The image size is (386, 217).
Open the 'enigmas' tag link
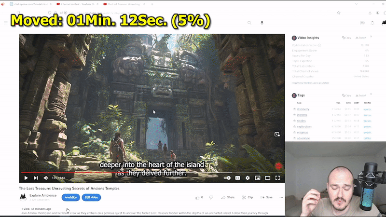303,132
